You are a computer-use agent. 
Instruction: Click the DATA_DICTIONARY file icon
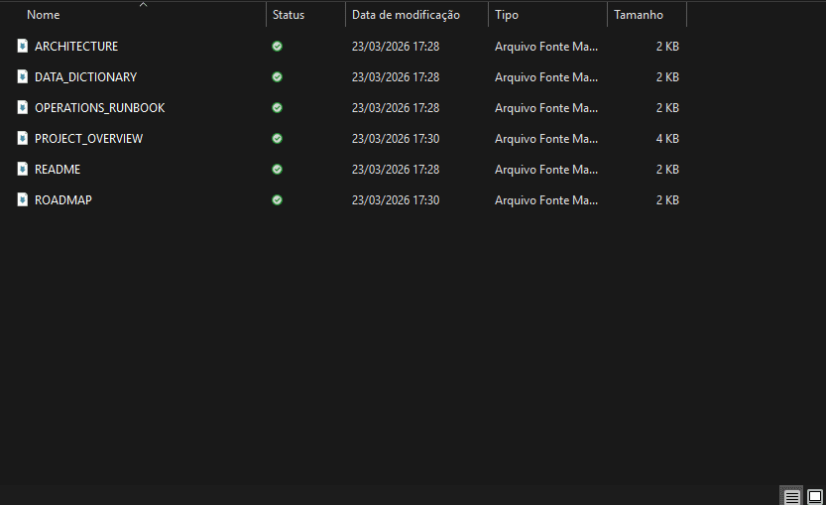23,77
